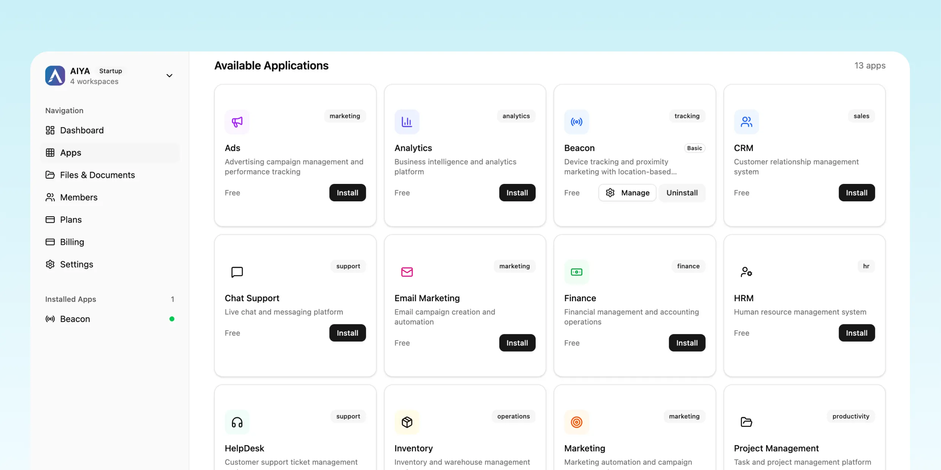Click the Email Marketing envelope icon
941x470 pixels.
click(406, 272)
